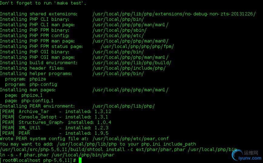263x163 pixels.
Task: Click the shared extensions install path
Action: 174,14
